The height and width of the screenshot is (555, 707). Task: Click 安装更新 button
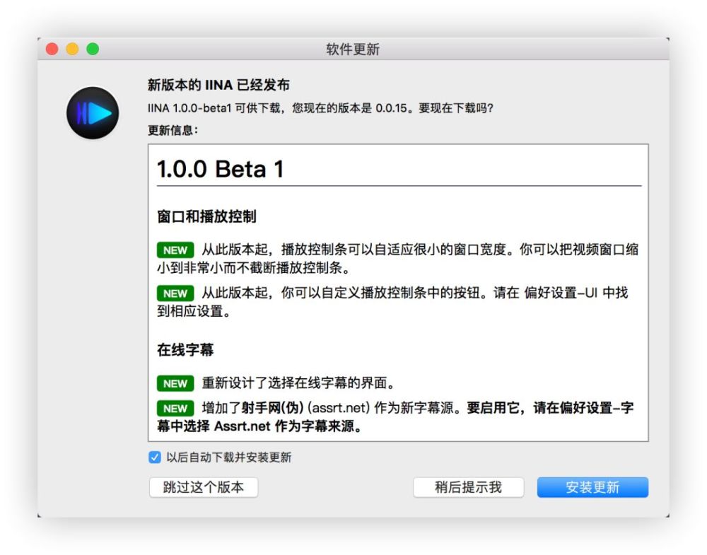[592, 487]
